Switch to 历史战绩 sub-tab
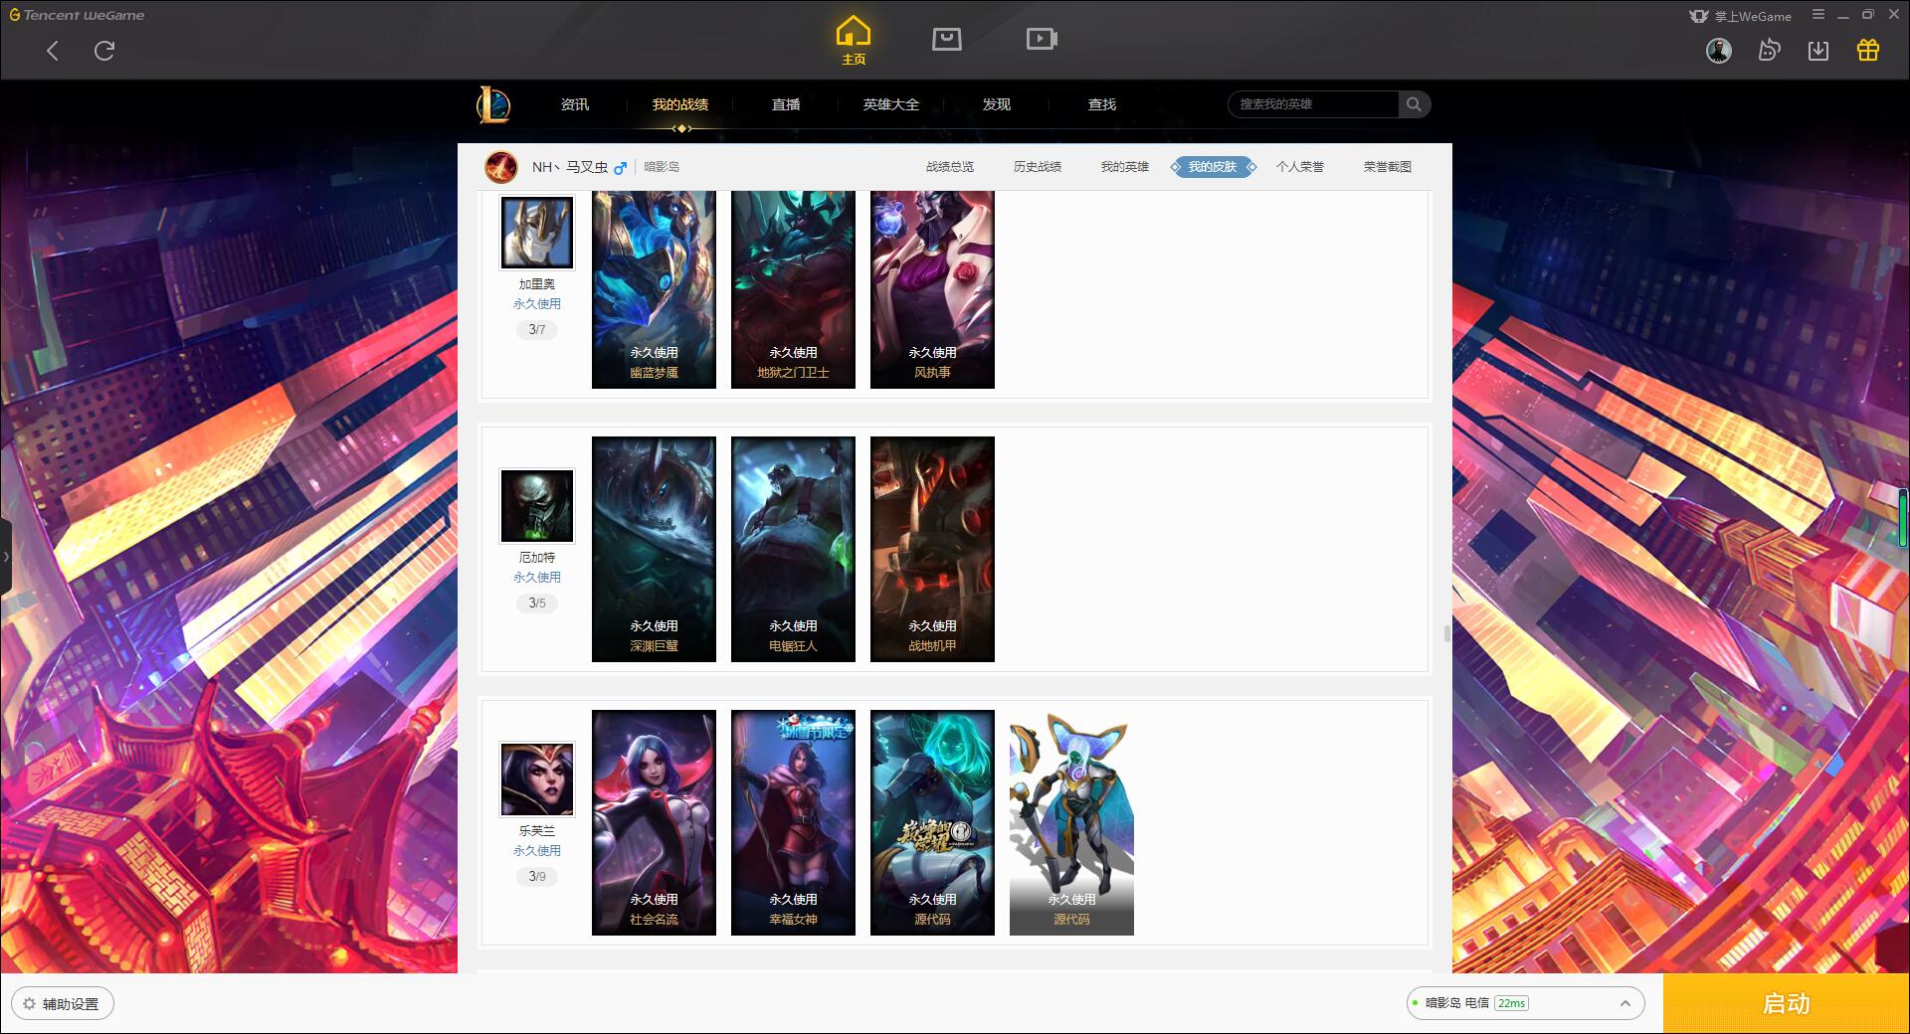This screenshot has height=1034, width=1910. click(x=1038, y=167)
